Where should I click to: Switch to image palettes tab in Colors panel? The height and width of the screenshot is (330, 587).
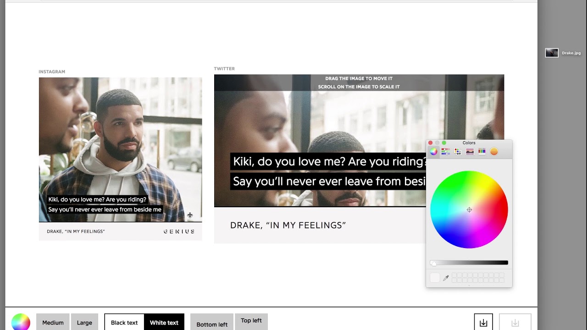(x=470, y=151)
